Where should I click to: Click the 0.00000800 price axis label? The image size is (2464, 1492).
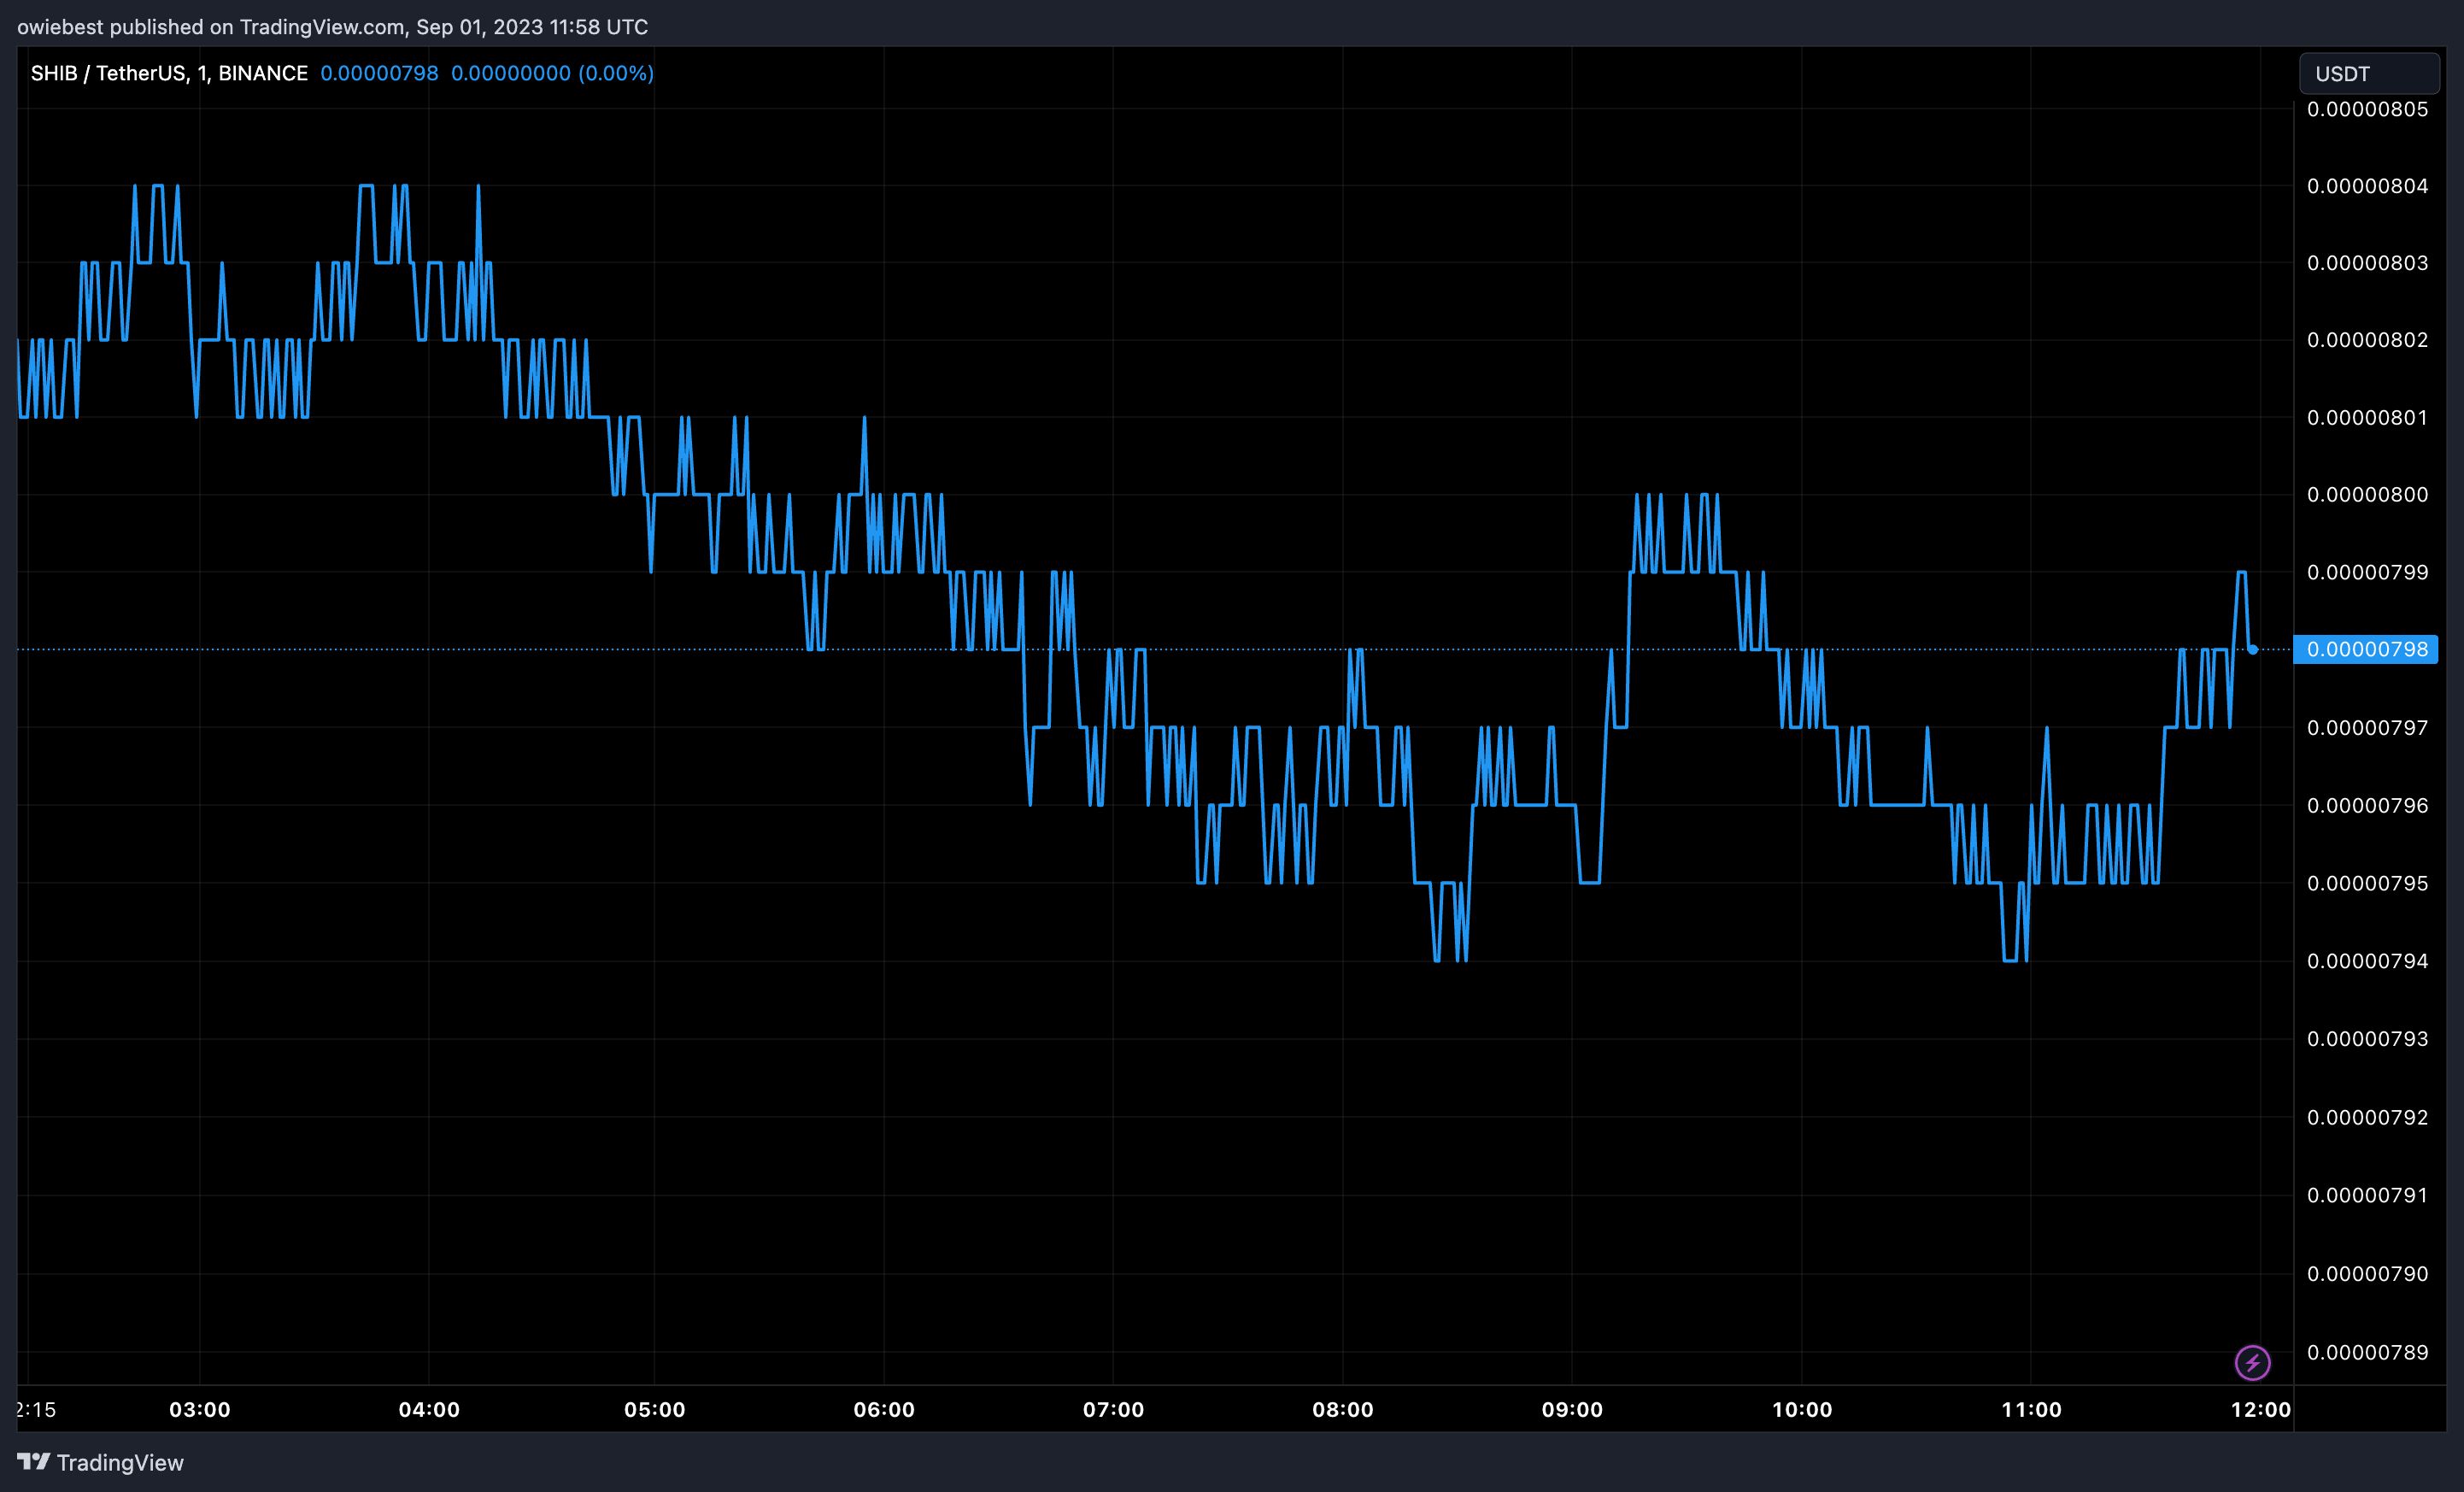click(x=2367, y=494)
